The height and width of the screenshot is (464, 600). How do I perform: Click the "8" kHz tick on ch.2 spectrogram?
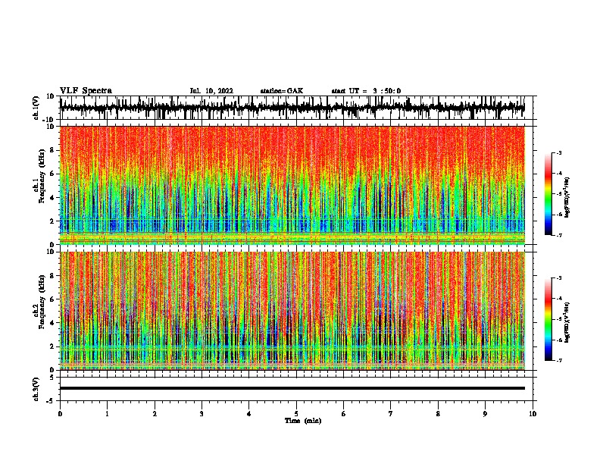click(52, 276)
